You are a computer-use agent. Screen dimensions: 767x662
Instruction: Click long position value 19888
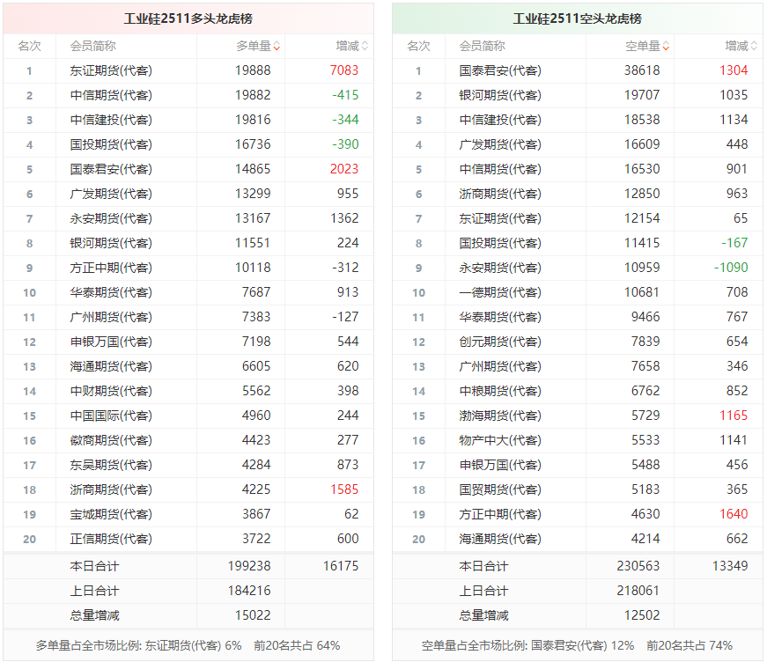(x=253, y=70)
